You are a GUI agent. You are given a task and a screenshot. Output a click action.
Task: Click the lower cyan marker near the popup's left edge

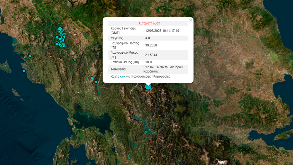pos(96,82)
